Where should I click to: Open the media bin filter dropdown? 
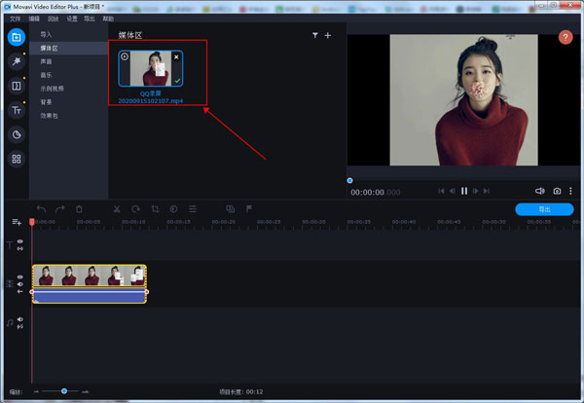pyautogui.click(x=315, y=35)
